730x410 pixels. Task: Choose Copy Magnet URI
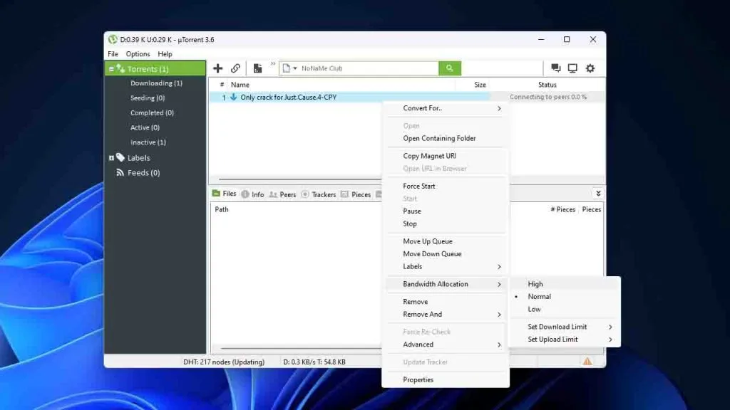click(x=446, y=156)
